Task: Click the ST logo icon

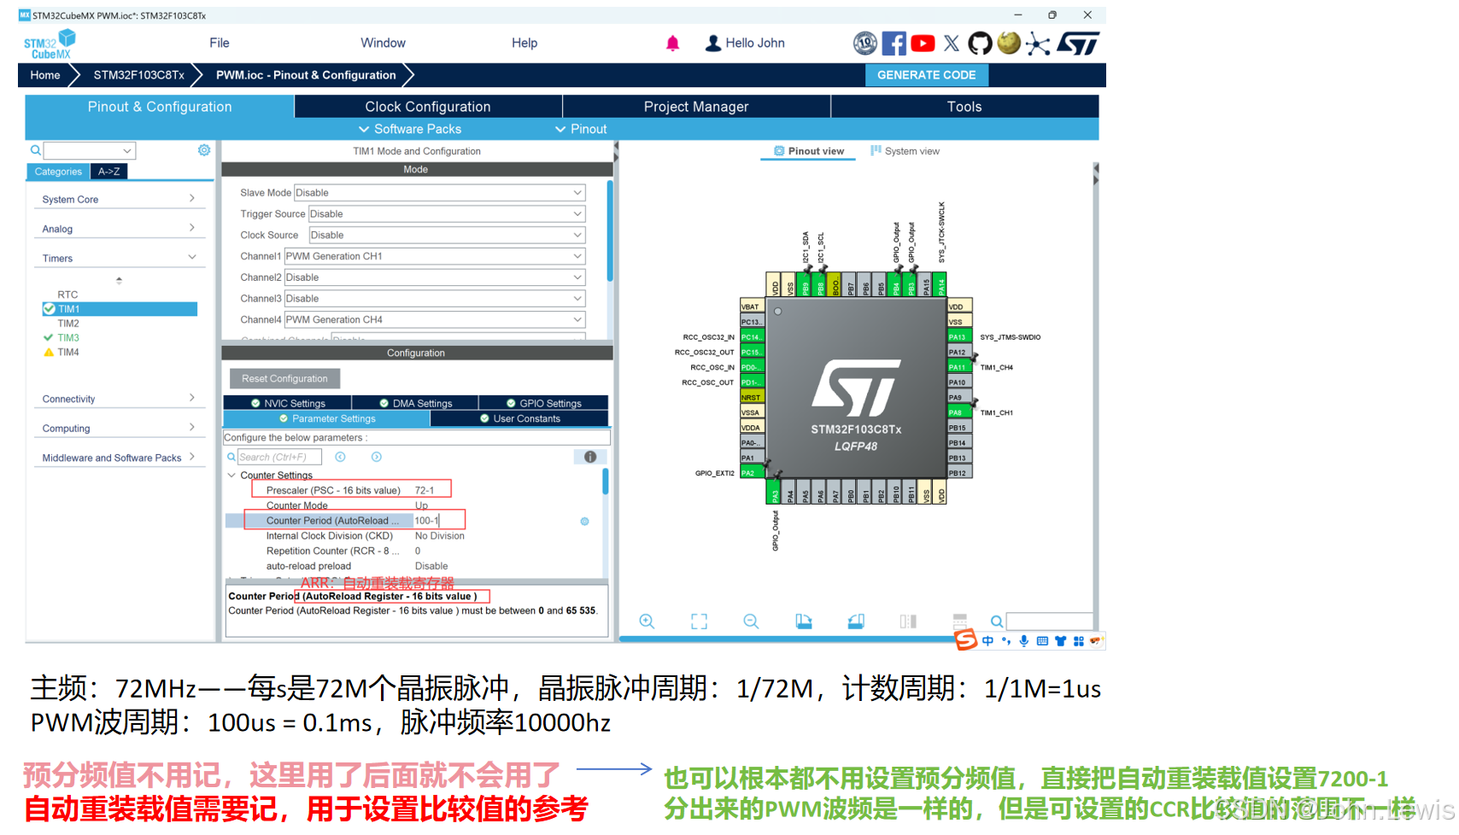Action: click(1079, 44)
